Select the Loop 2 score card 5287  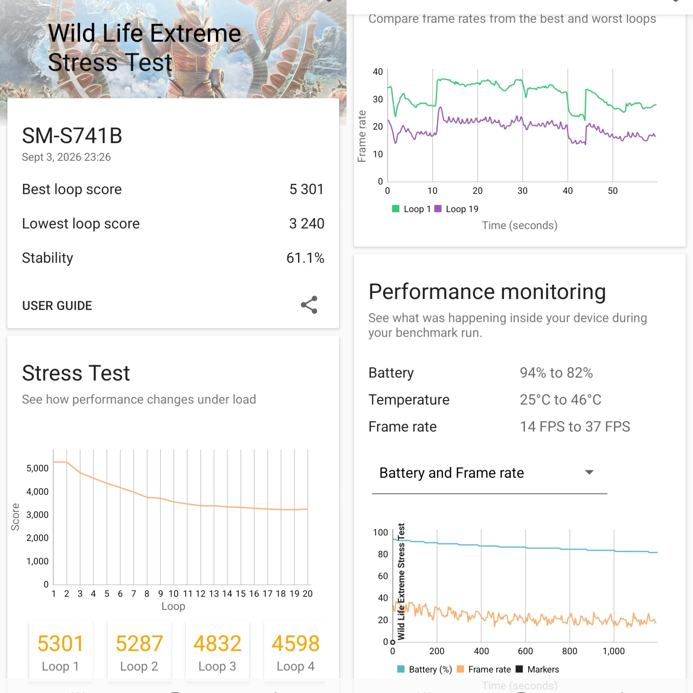click(x=139, y=651)
